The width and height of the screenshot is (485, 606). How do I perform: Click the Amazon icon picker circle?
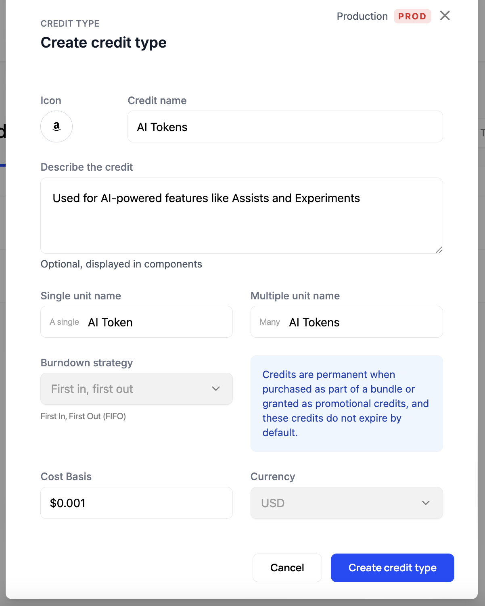56,127
